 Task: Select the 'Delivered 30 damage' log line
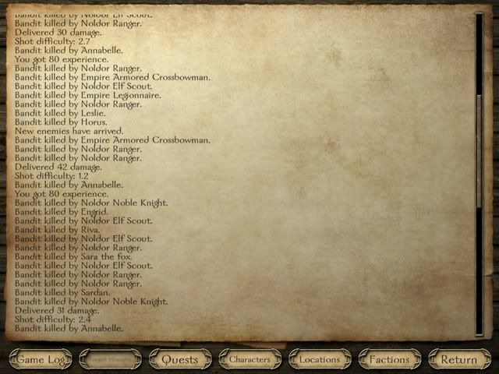pos(58,33)
